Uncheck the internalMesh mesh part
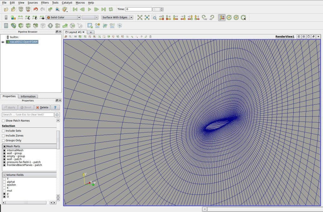 pos(4,150)
